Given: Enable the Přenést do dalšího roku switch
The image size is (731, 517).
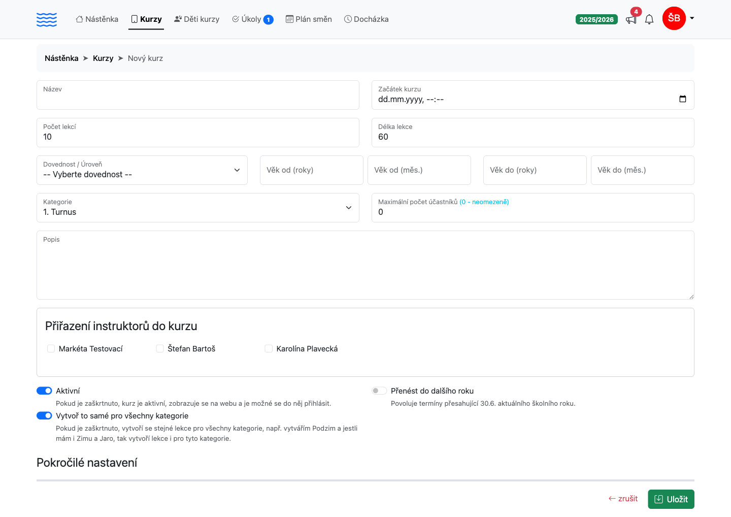Looking at the screenshot, I should pyautogui.click(x=379, y=391).
